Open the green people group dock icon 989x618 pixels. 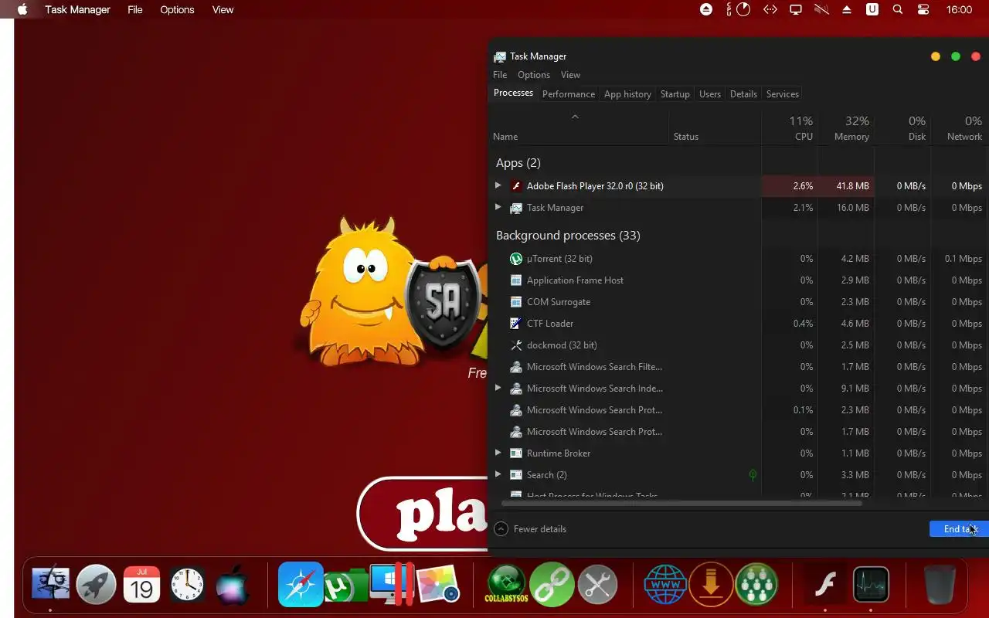(x=756, y=584)
